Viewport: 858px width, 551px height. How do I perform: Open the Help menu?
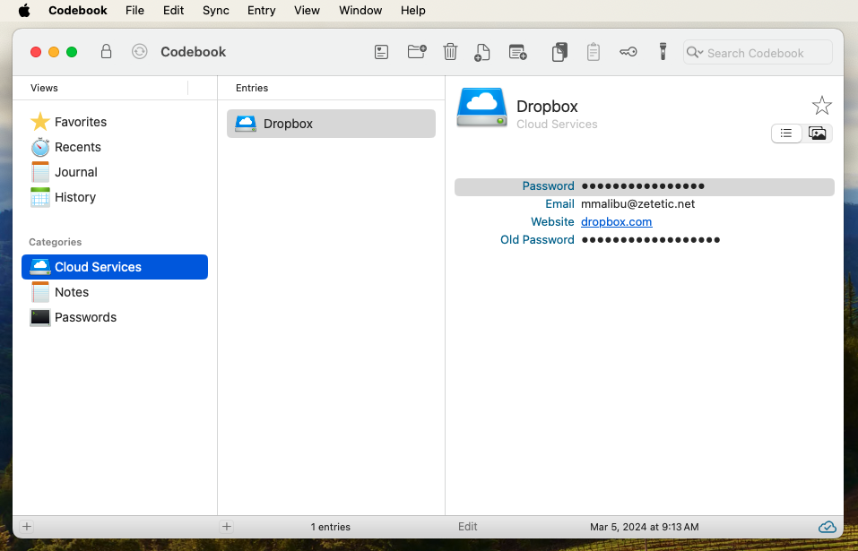coord(412,11)
